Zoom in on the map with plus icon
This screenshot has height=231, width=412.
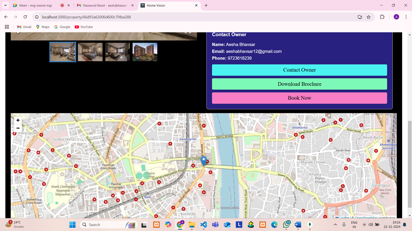(x=18, y=120)
